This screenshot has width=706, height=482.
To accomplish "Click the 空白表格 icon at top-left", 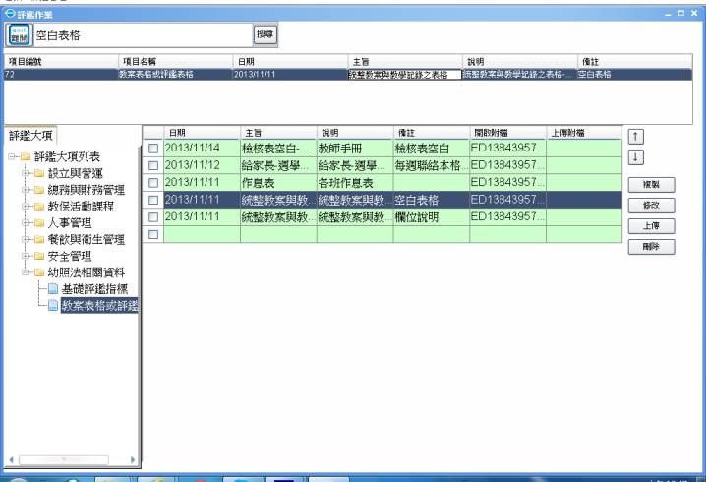I will tap(18, 35).
